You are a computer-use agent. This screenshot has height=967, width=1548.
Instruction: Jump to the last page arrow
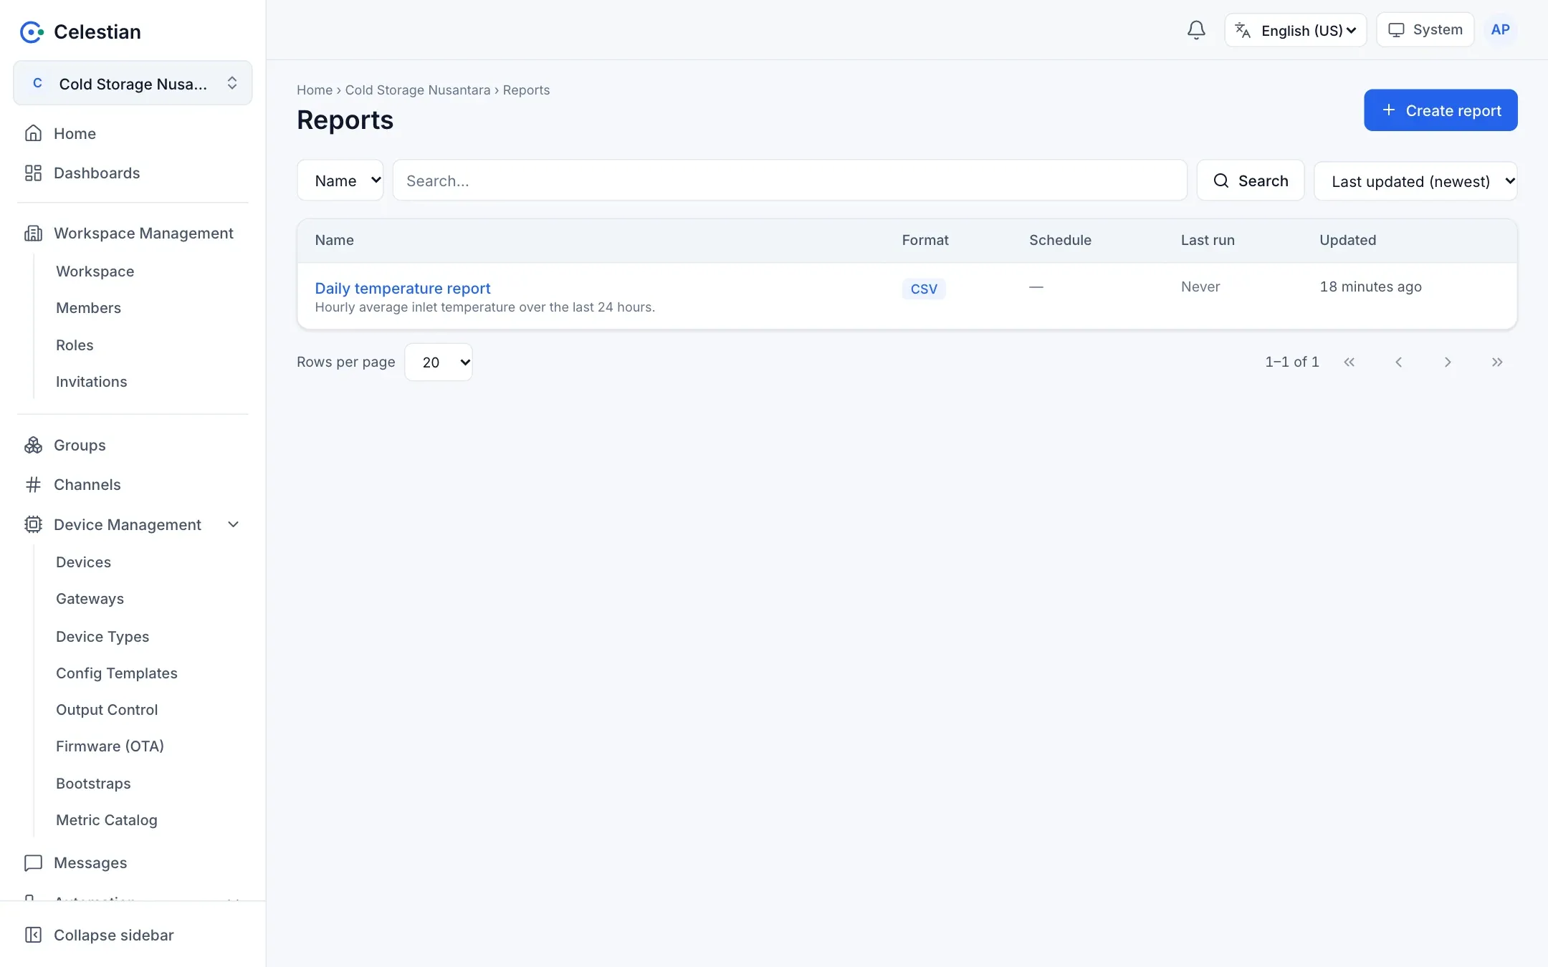pyautogui.click(x=1497, y=362)
